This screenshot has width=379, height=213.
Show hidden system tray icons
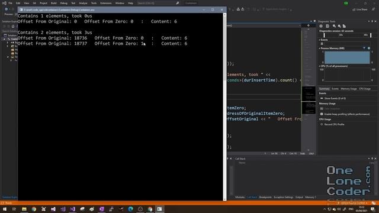(x=325, y=209)
